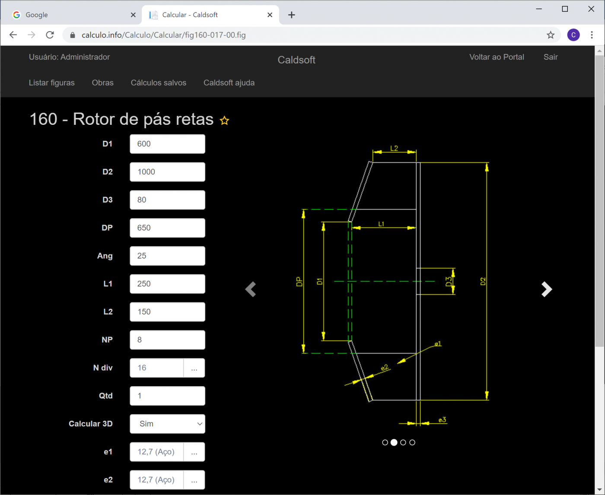Open Chrome's three-dot menu
Screen dimensions: 605x495
[592, 35]
